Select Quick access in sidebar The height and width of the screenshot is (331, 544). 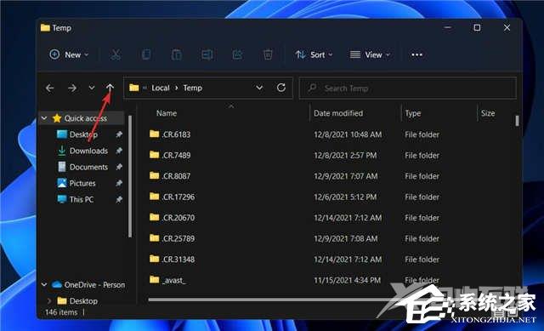(85, 118)
